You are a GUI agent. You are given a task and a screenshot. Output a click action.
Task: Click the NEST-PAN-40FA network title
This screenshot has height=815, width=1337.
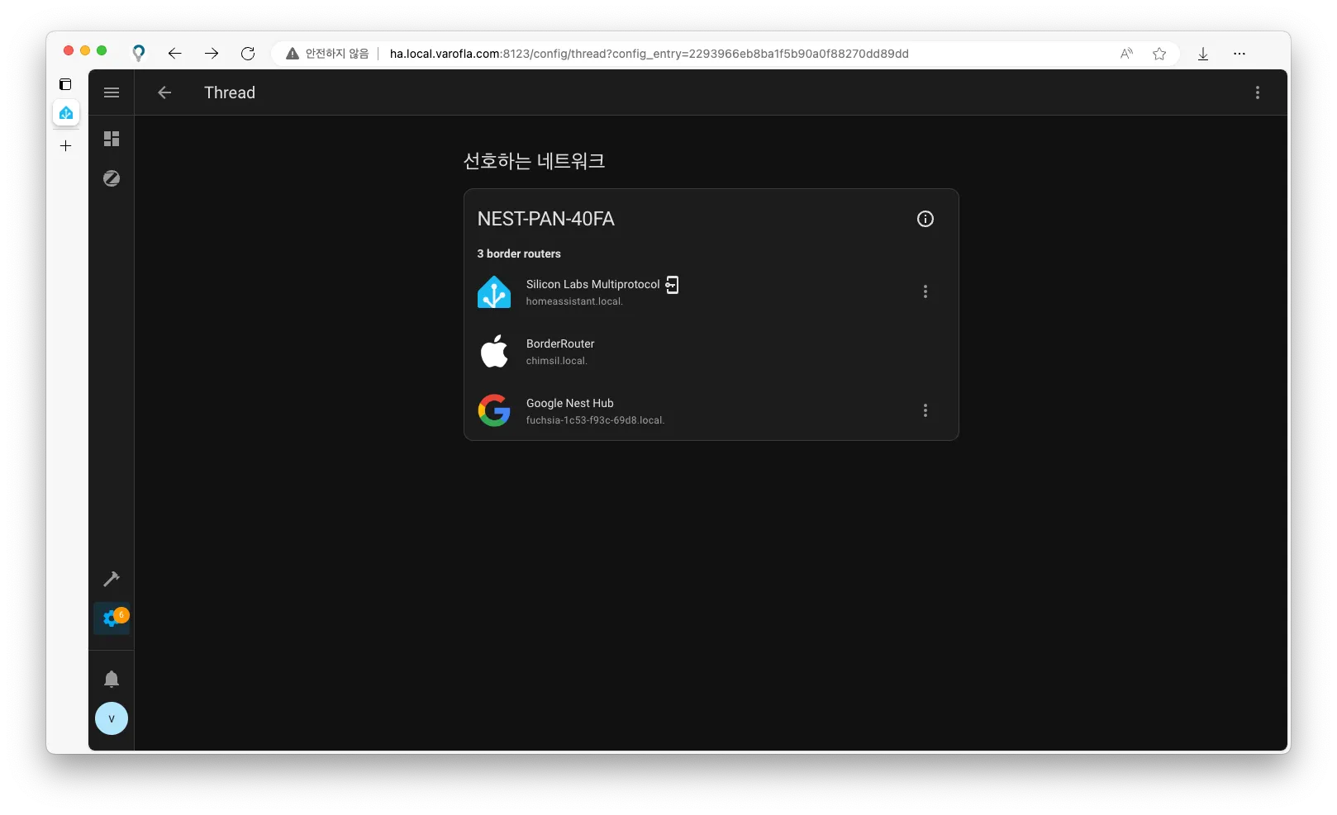pyautogui.click(x=546, y=219)
